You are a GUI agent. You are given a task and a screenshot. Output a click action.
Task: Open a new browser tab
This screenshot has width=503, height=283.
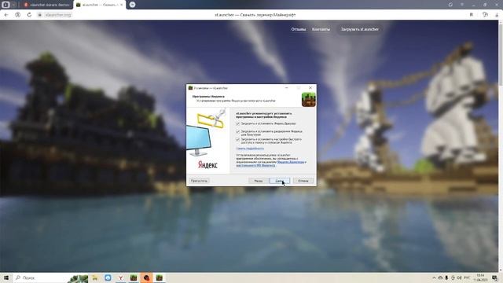point(132,5)
